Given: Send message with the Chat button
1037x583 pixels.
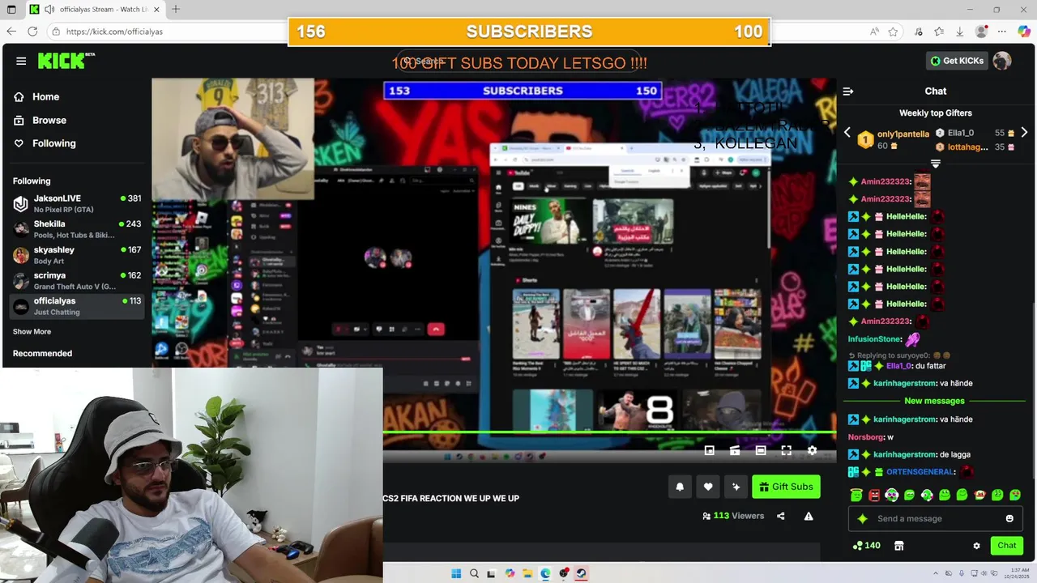Looking at the screenshot, I should tap(1006, 546).
